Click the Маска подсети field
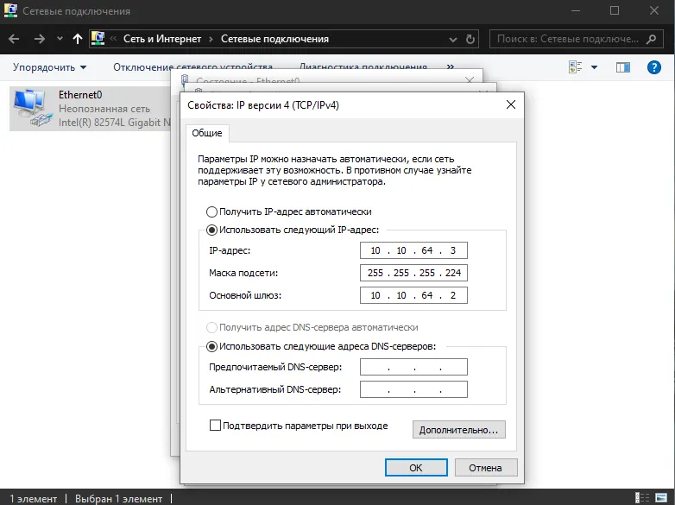 pos(413,273)
